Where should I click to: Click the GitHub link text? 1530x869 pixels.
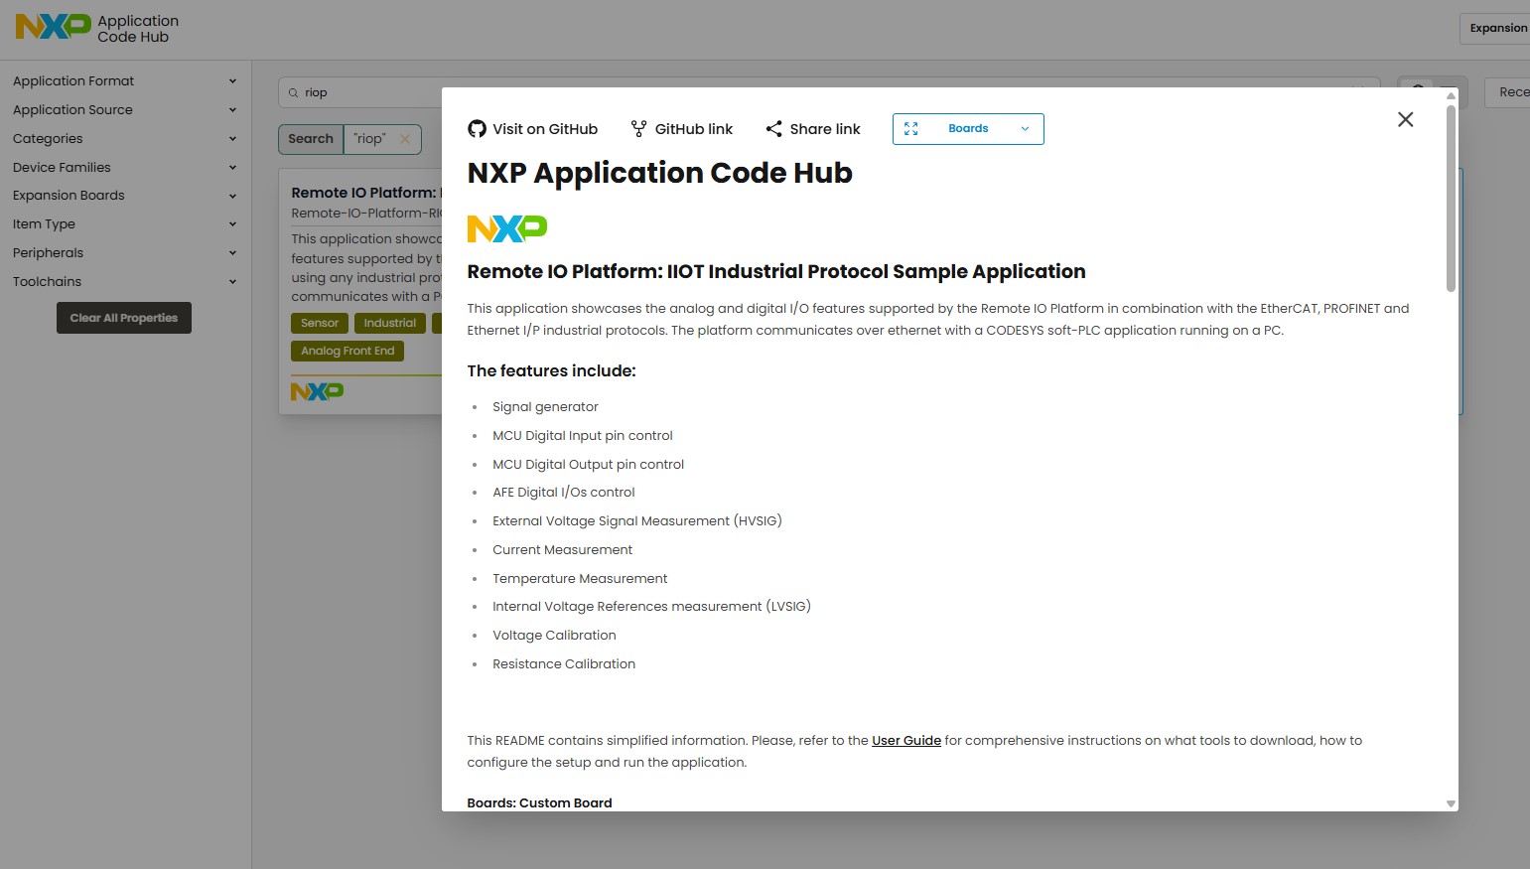point(694,129)
